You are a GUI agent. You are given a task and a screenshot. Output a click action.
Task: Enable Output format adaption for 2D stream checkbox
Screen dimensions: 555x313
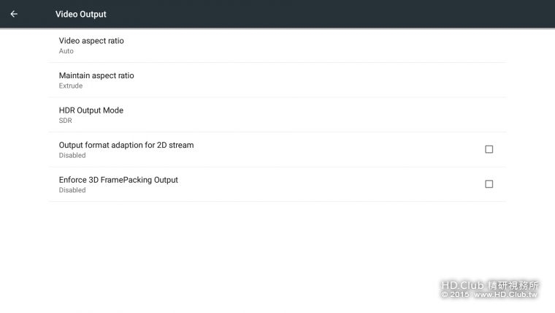[489, 149]
